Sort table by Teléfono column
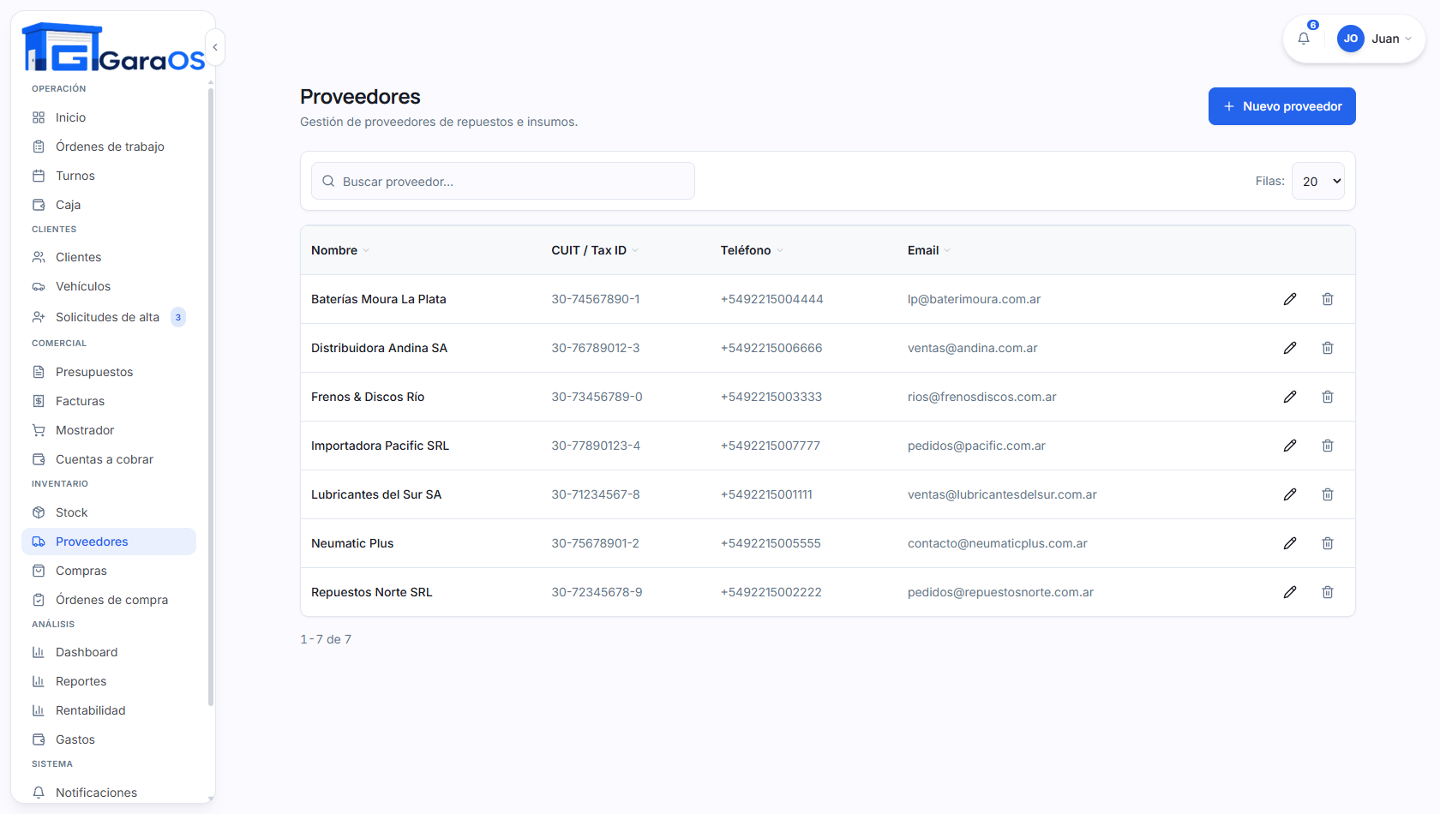1440x814 pixels. (751, 250)
